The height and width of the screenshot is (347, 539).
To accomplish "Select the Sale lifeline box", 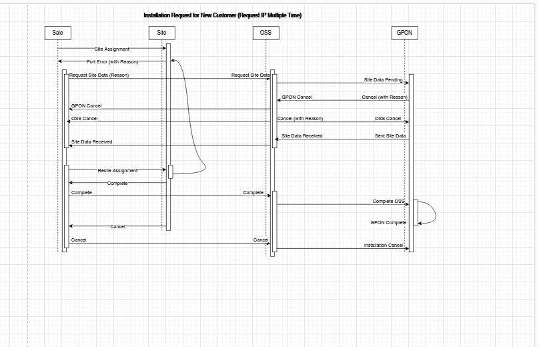I will (58, 33).
